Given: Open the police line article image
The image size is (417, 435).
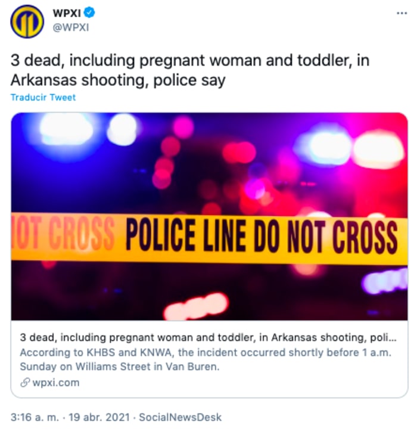Looking at the screenshot, I should click(x=209, y=216).
